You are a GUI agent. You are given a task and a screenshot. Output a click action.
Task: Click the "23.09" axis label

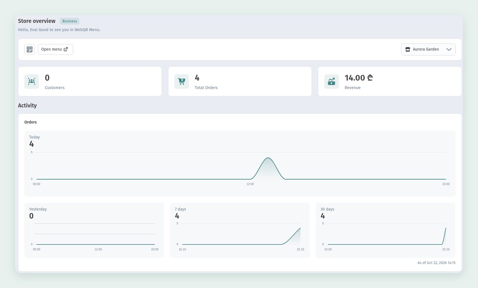pyautogui.click(x=328, y=250)
